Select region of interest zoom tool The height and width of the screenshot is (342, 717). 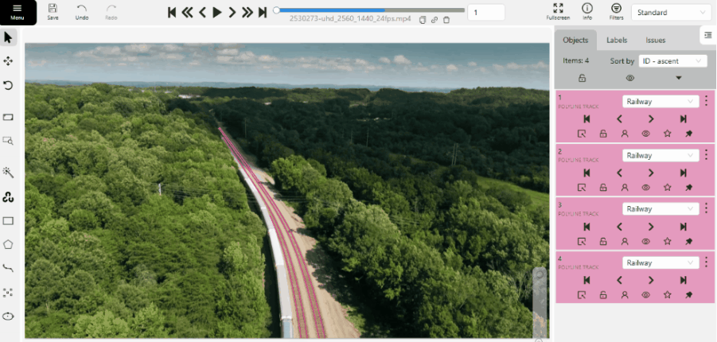(8, 141)
